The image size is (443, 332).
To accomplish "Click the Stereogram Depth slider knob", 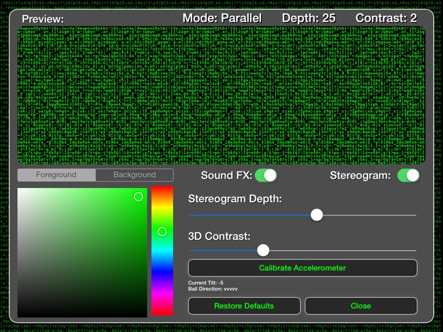I will [x=317, y=215].
